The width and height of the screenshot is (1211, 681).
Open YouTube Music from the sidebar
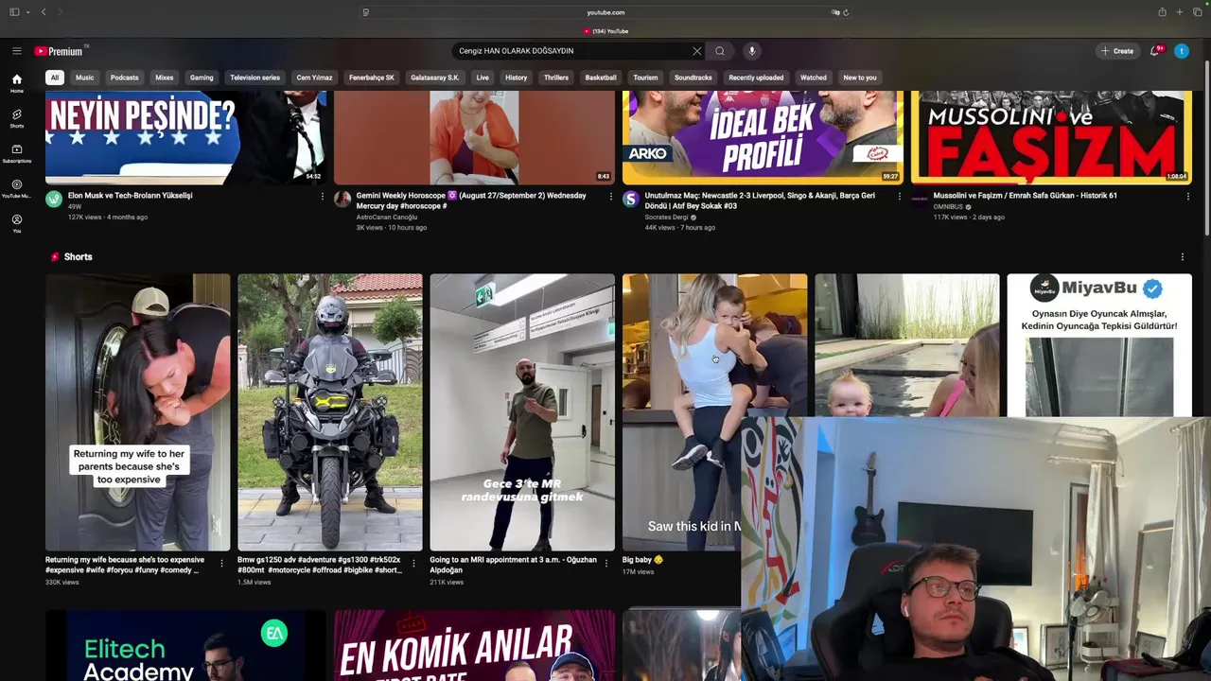point(17,188)
